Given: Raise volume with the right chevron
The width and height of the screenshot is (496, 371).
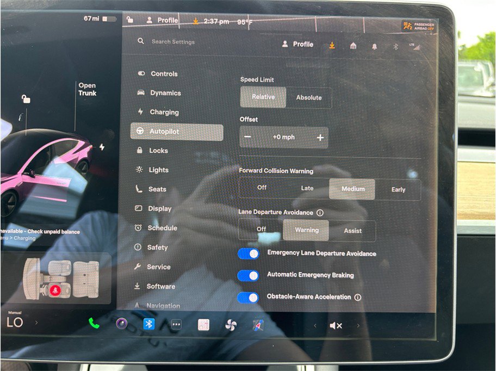Looking at the screenshot, I should point(358,325).
